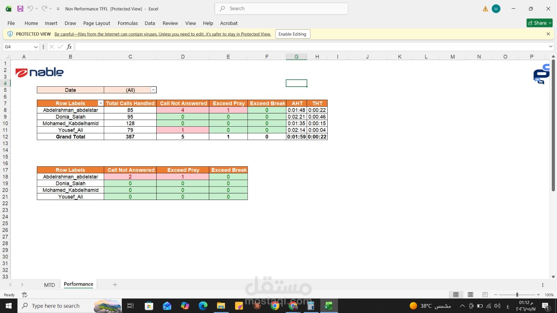557x313 pixels.
Task: Open Microsoft Store from the taskbar
Action: tap(149, 306)
